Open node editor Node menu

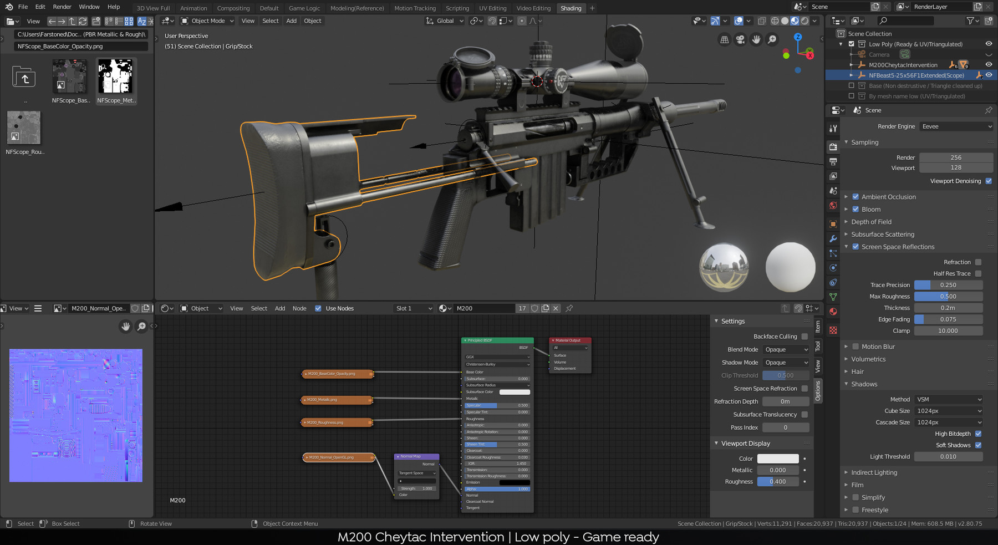(299, 308)
